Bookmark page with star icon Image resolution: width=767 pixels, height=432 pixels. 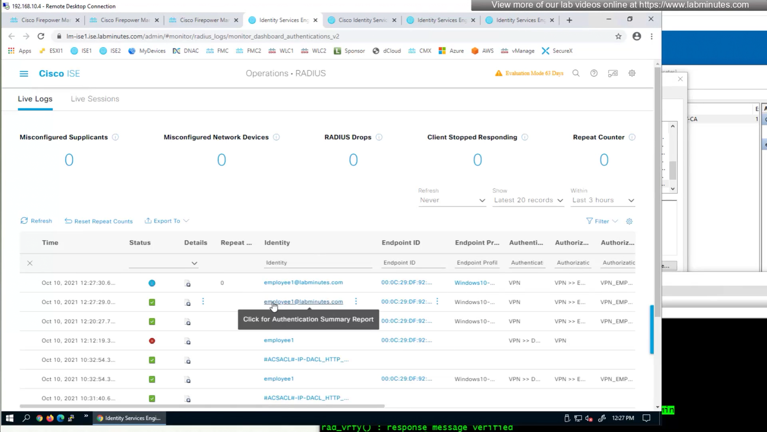pos(618,36)
